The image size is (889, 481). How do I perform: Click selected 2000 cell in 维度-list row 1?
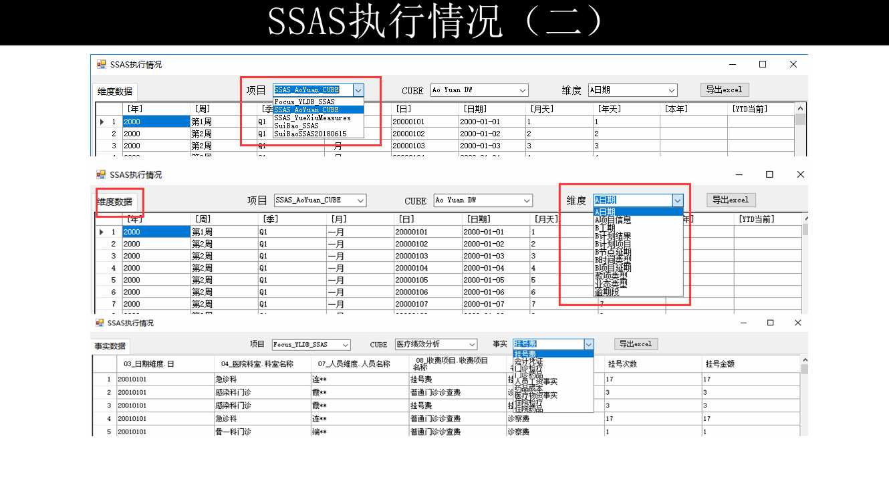pos(156,232)
